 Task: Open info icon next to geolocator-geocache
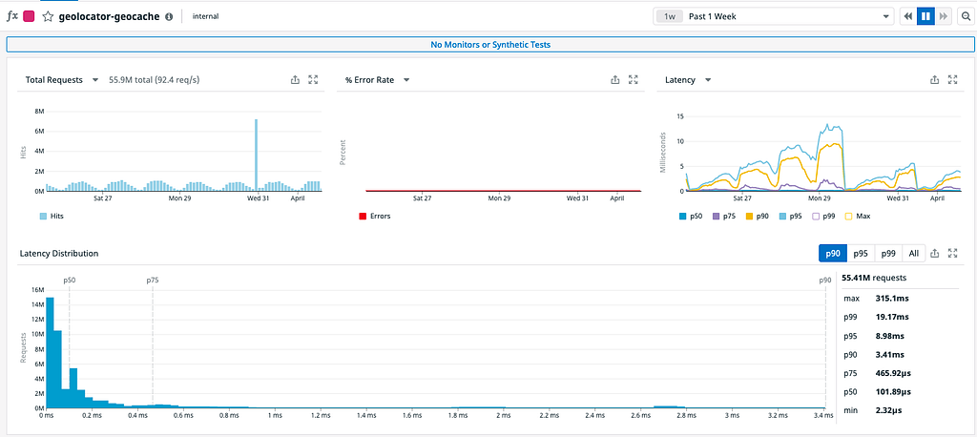tap(168, 17)
